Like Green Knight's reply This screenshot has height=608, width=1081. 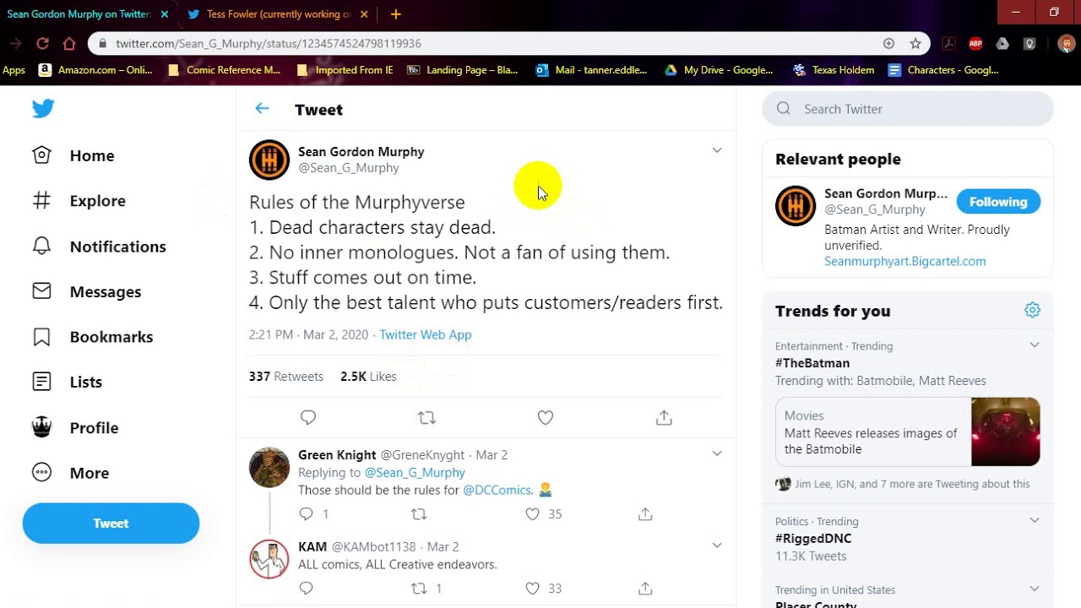click(533, 513)
